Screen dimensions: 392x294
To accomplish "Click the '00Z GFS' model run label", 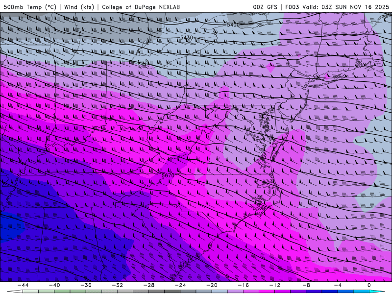I will coord(265,7).
